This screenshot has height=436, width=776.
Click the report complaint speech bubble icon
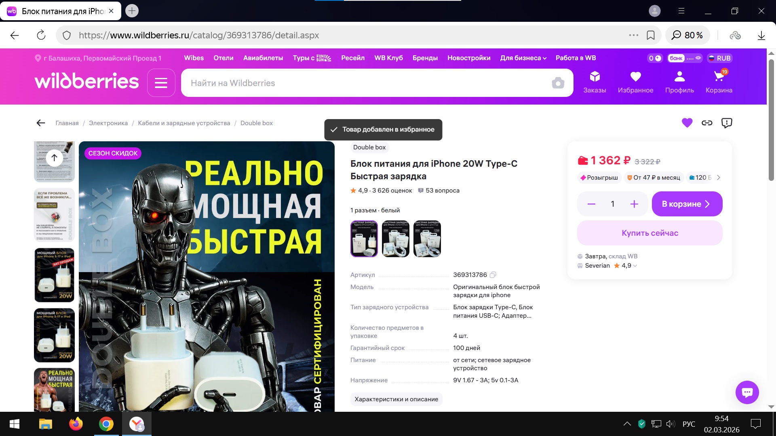click(x=727, y=123)
